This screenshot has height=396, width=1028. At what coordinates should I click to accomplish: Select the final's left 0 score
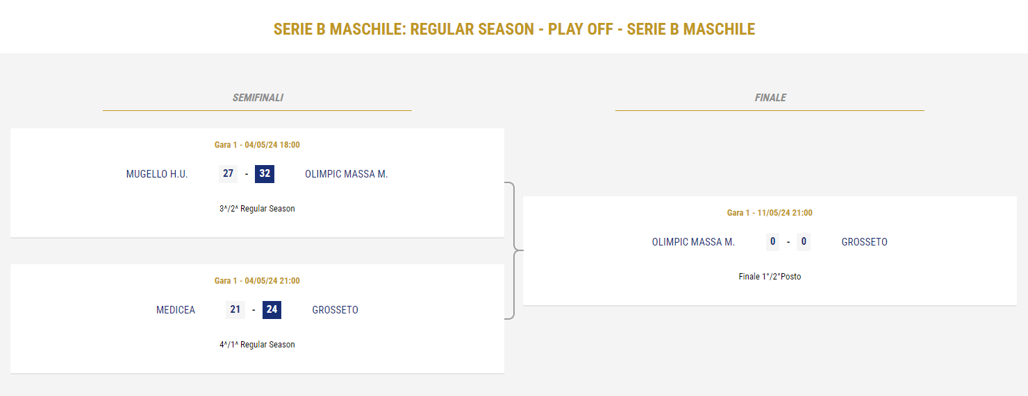click(x=772, y=241)
